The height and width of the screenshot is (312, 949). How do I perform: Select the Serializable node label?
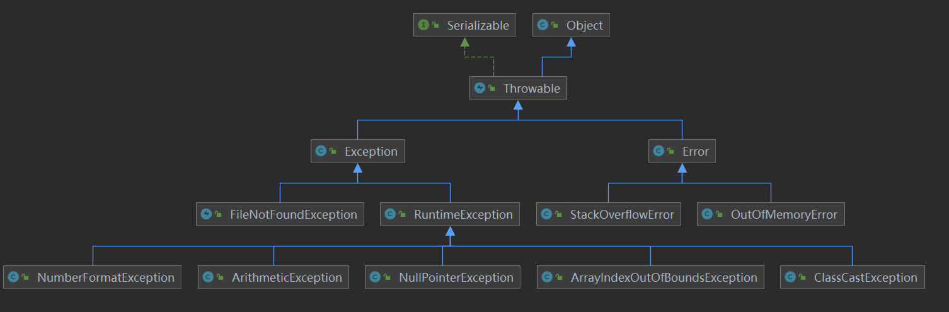(x=478, y=25)
